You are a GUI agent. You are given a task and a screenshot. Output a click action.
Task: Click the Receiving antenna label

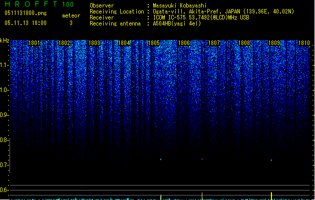115,23
